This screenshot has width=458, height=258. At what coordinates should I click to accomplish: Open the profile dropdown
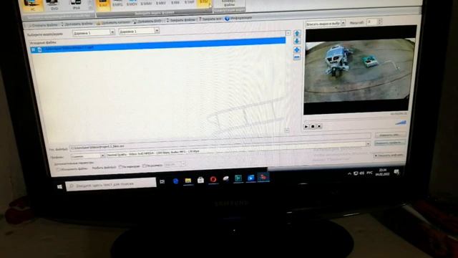pyautogui.click(x=87, y=156)
